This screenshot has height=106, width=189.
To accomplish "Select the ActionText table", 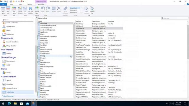I will [56, 24].
